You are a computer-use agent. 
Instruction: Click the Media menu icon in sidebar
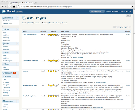click(4, 43)
